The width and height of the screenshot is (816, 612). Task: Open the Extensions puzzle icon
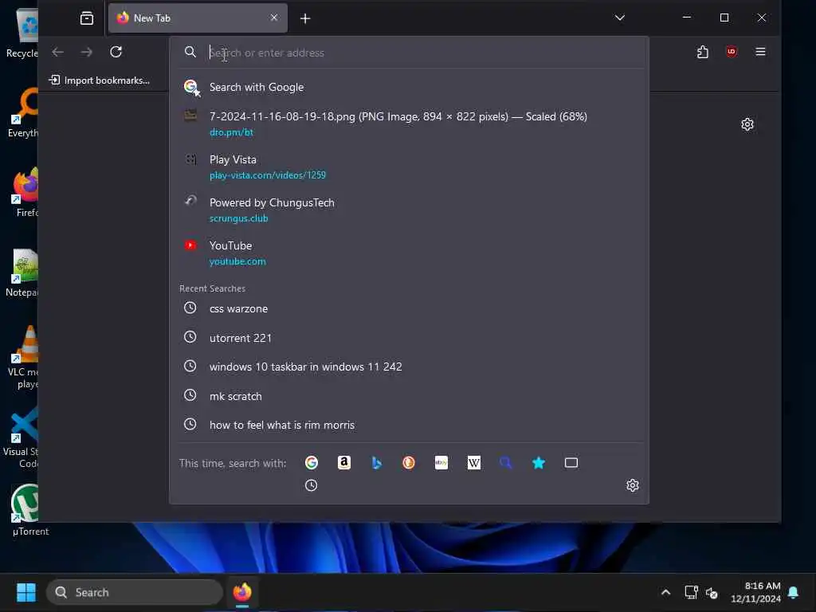click(703, 52)
